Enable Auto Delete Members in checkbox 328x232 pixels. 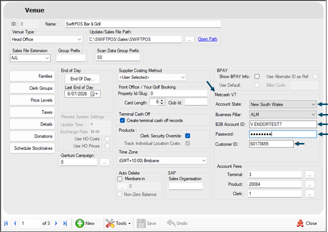click(120, 179)
